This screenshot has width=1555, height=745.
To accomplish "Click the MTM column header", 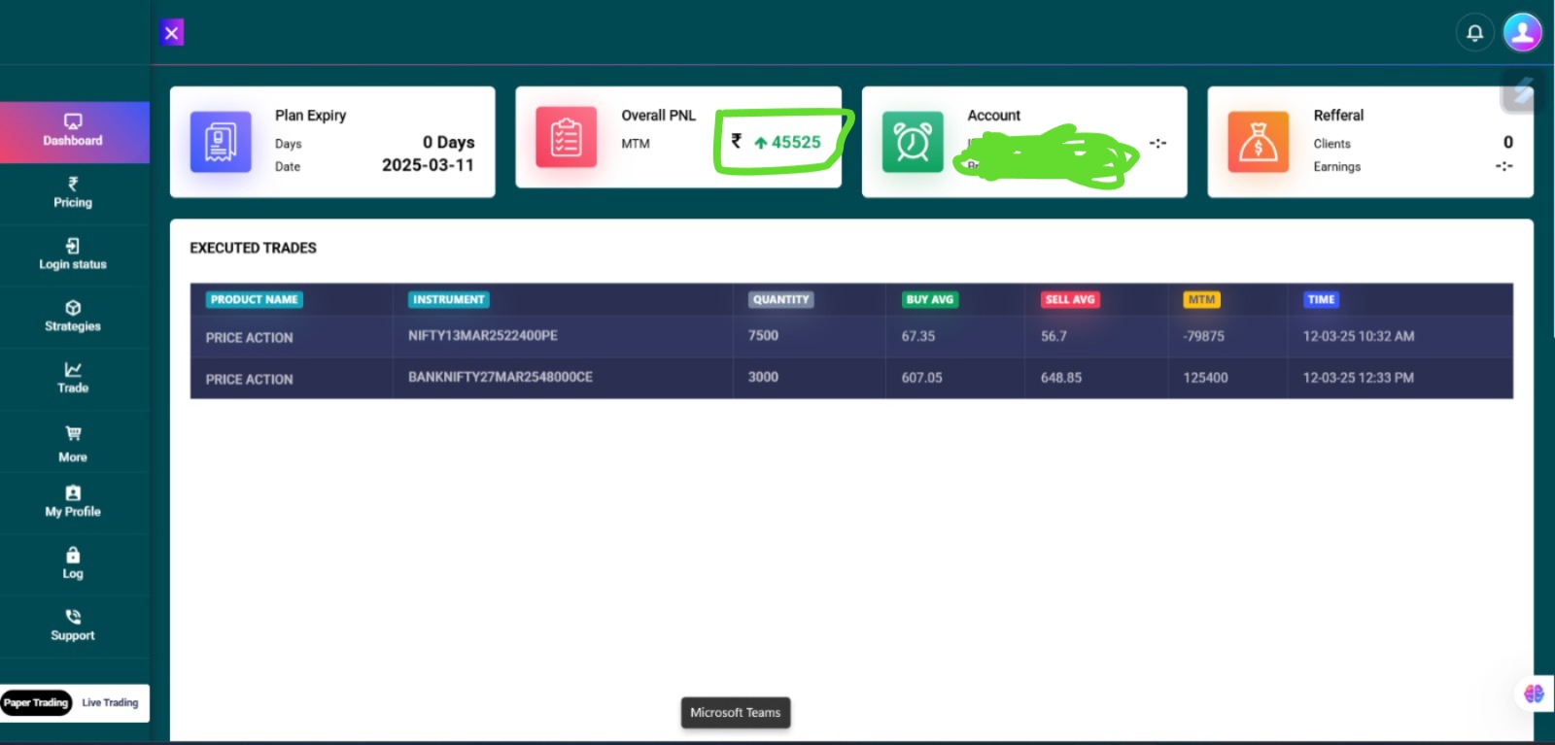I will [1201, 299].
